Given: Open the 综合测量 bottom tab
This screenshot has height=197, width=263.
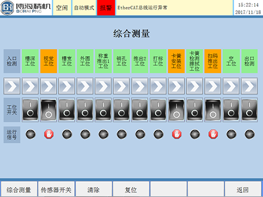Looking at the screenshot, I should click(x=19, y=189).
